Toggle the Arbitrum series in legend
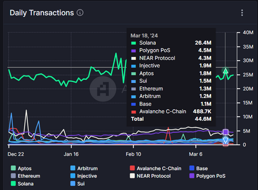Screen dimensions: 258x190 84,168
